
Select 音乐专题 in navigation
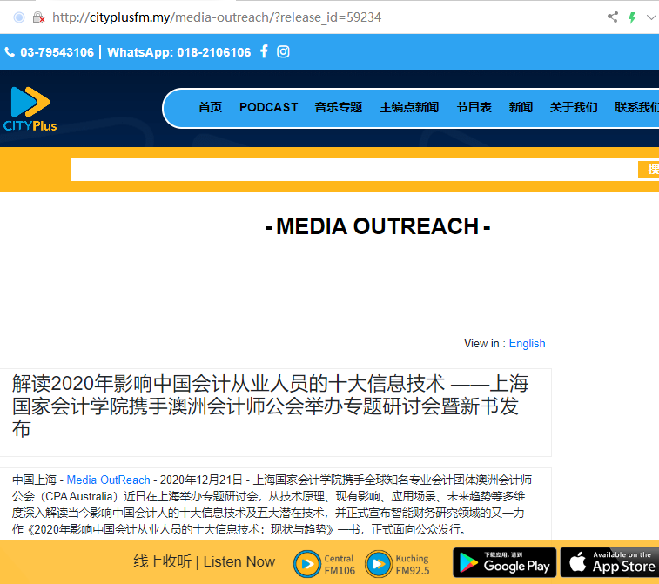(x=338, y=107)
